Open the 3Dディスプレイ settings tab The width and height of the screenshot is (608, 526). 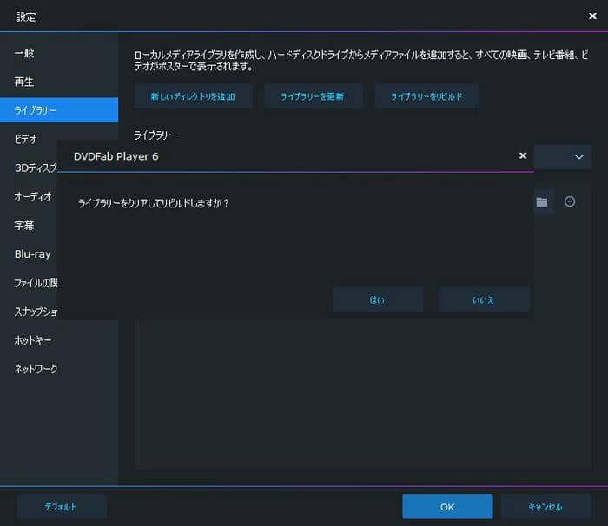[x=36, y=168]
